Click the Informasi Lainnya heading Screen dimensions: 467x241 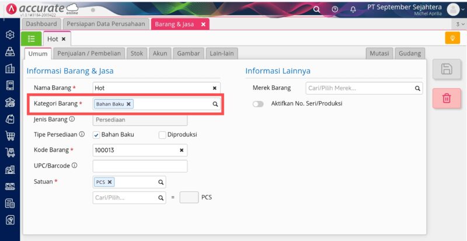pyautogui.click(x=278, y=71)
